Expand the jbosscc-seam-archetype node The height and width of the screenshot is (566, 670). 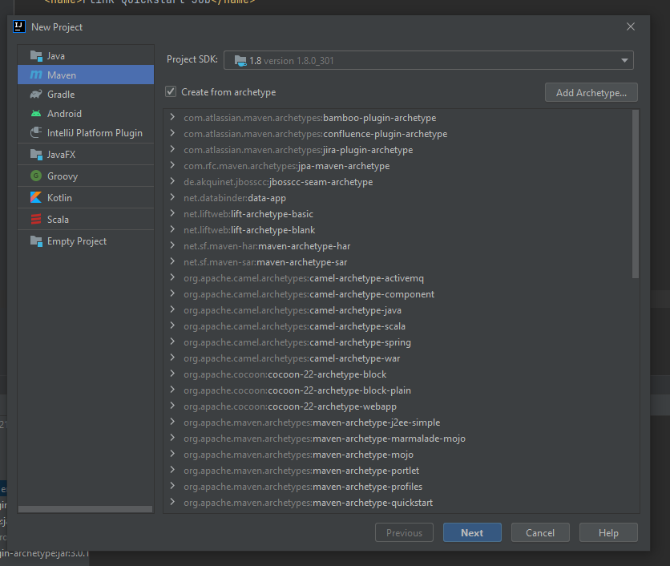(x=172, y=181)
